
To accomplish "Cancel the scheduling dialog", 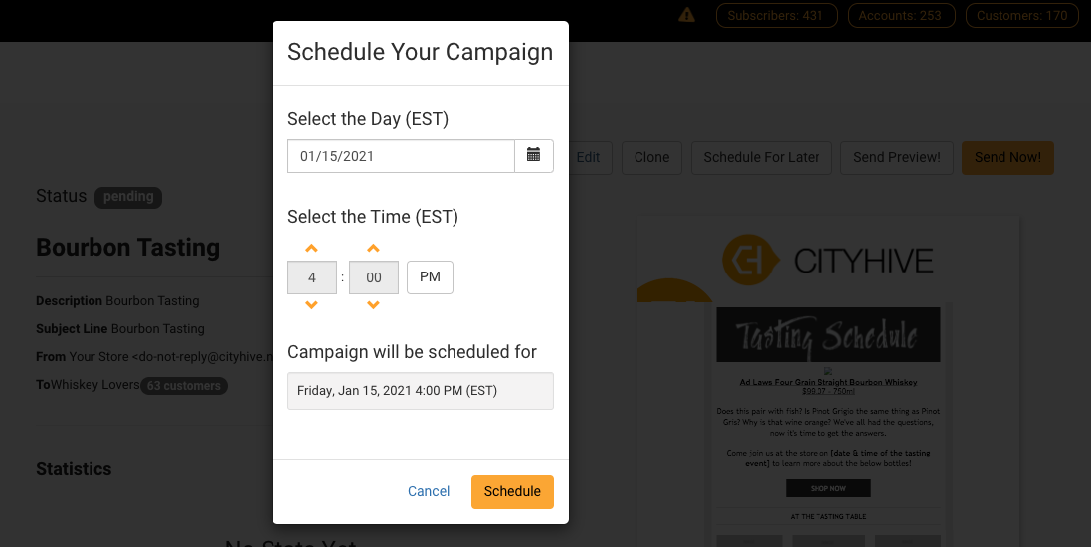I will (x=429, y=491).
